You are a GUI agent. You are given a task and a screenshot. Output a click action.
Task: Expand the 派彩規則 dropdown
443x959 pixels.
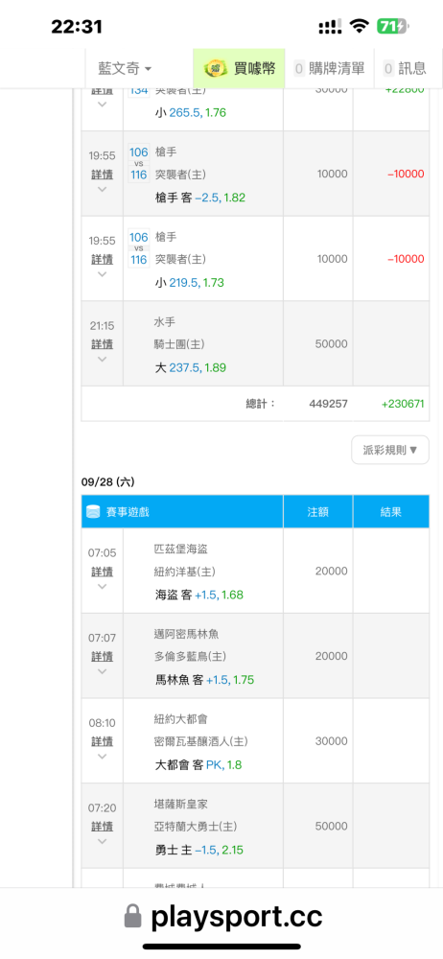coord(390,450)
